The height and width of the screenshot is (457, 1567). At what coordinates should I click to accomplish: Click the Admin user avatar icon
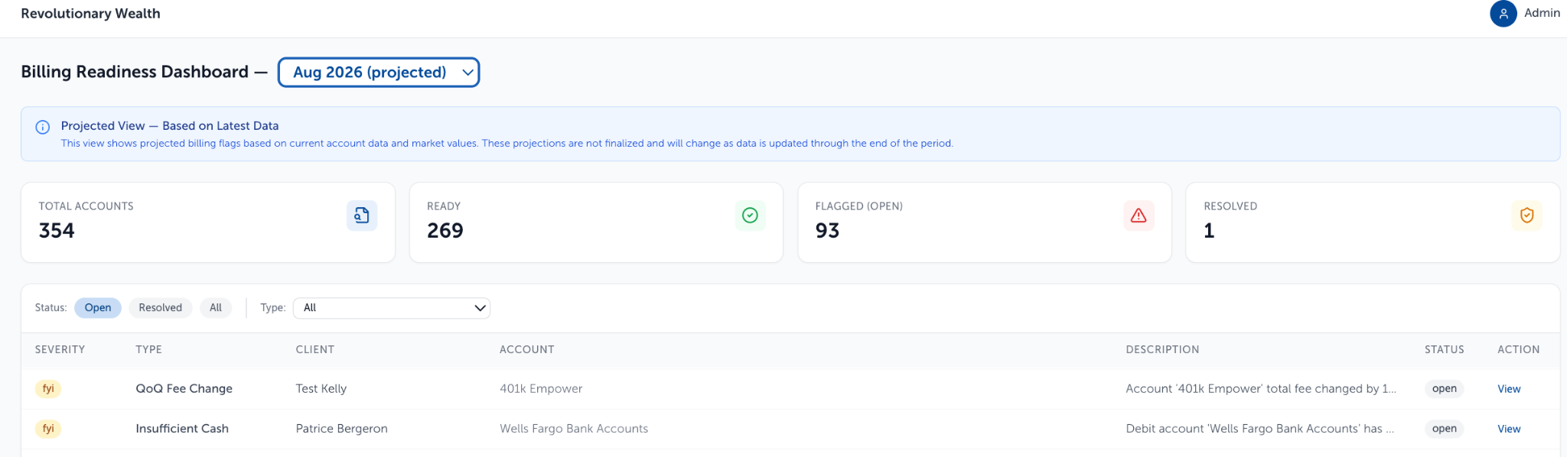pos(1503,14)
